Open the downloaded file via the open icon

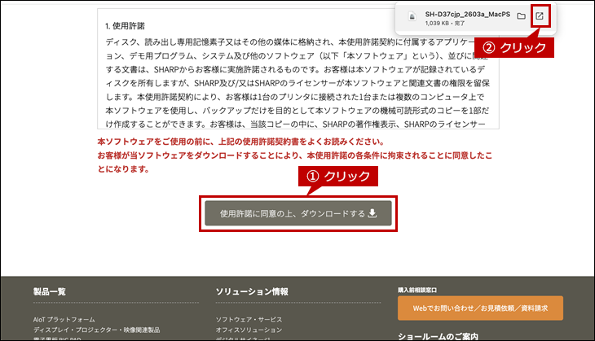pos(540,16)
